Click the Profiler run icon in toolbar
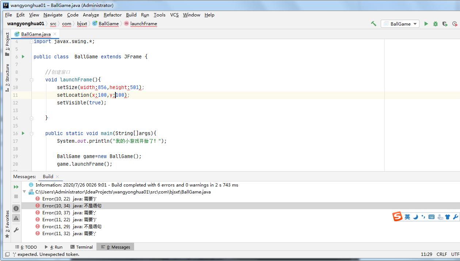The width and height of the screenshot is (460, 261). [x=455, y=24]
